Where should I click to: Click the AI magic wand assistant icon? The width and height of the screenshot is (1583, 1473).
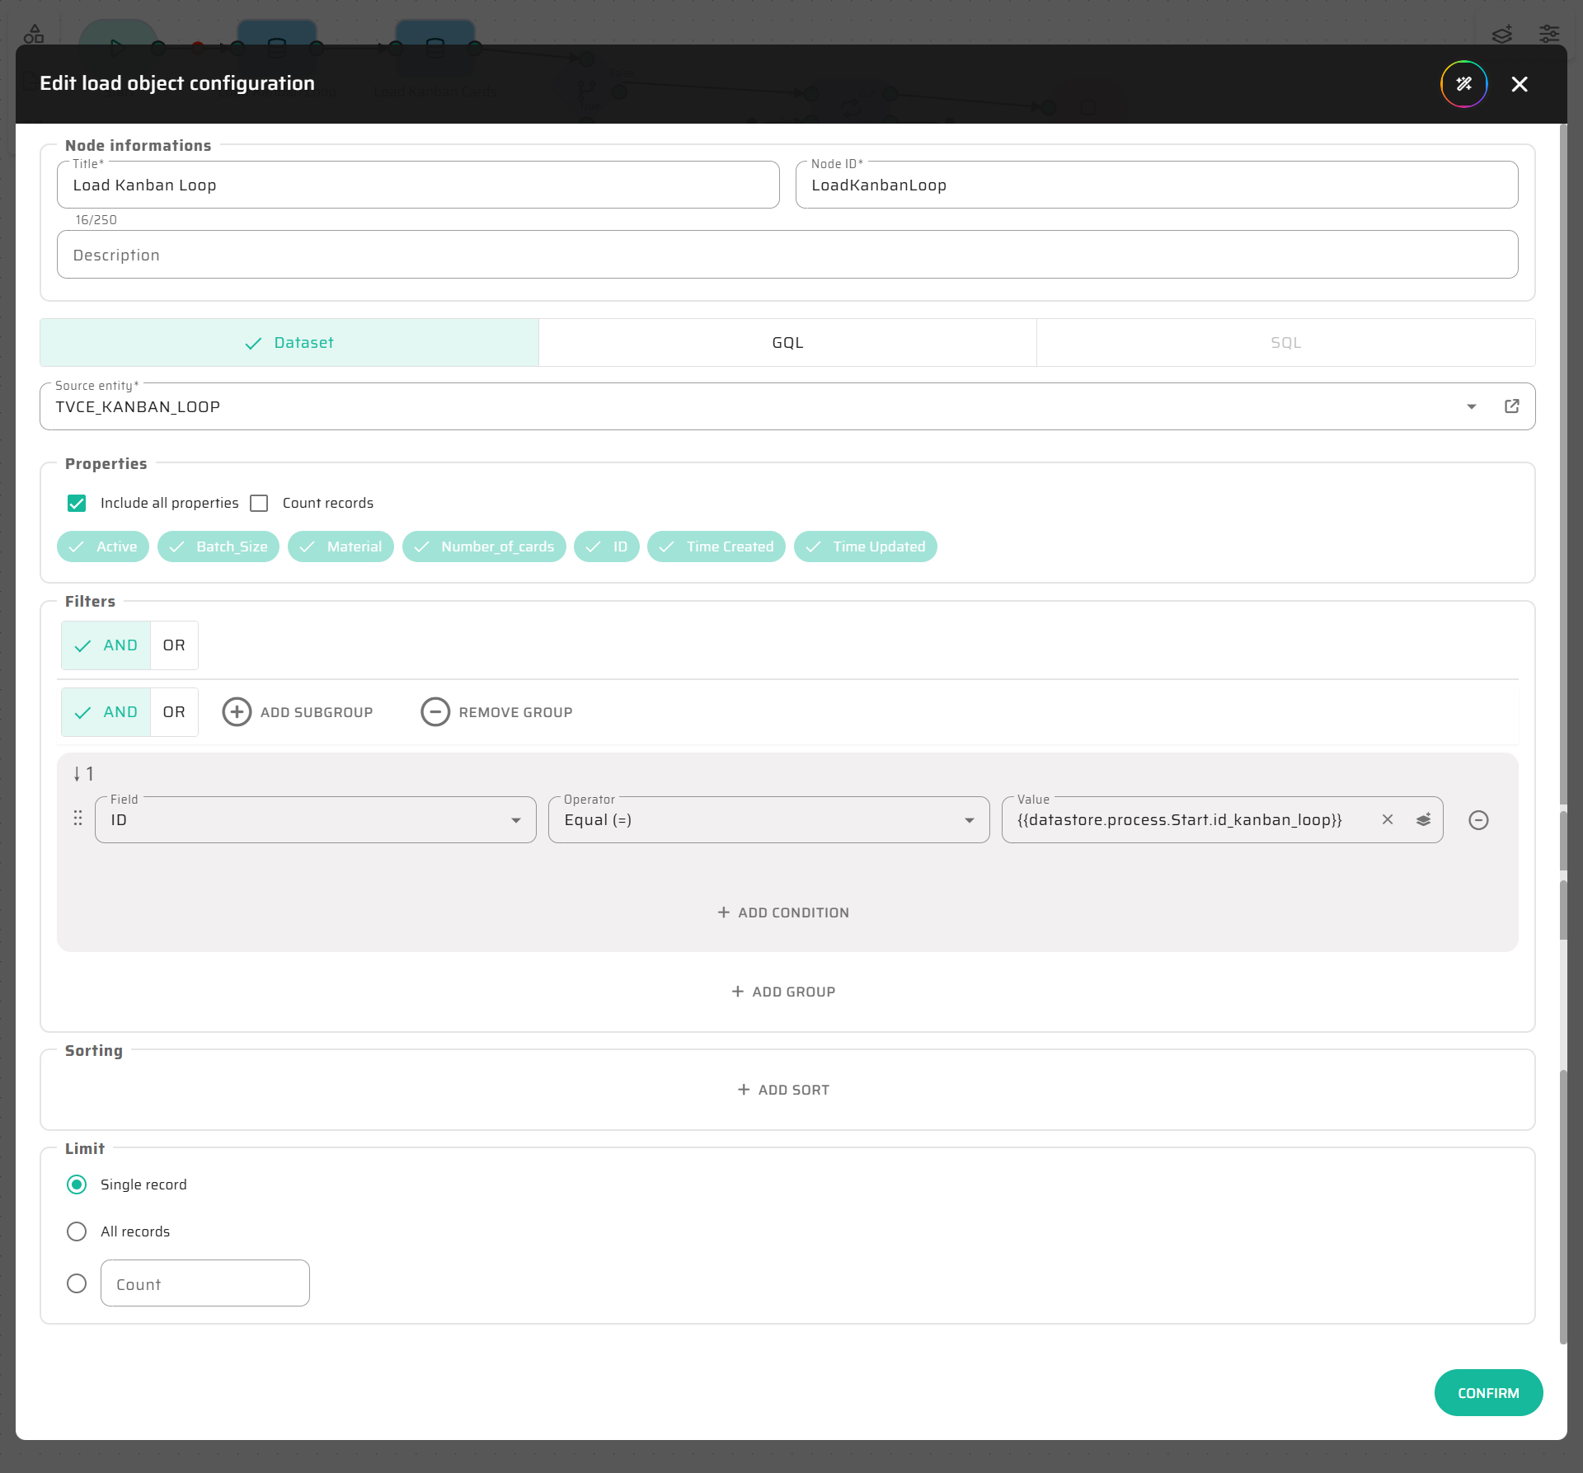point(1463,84)
